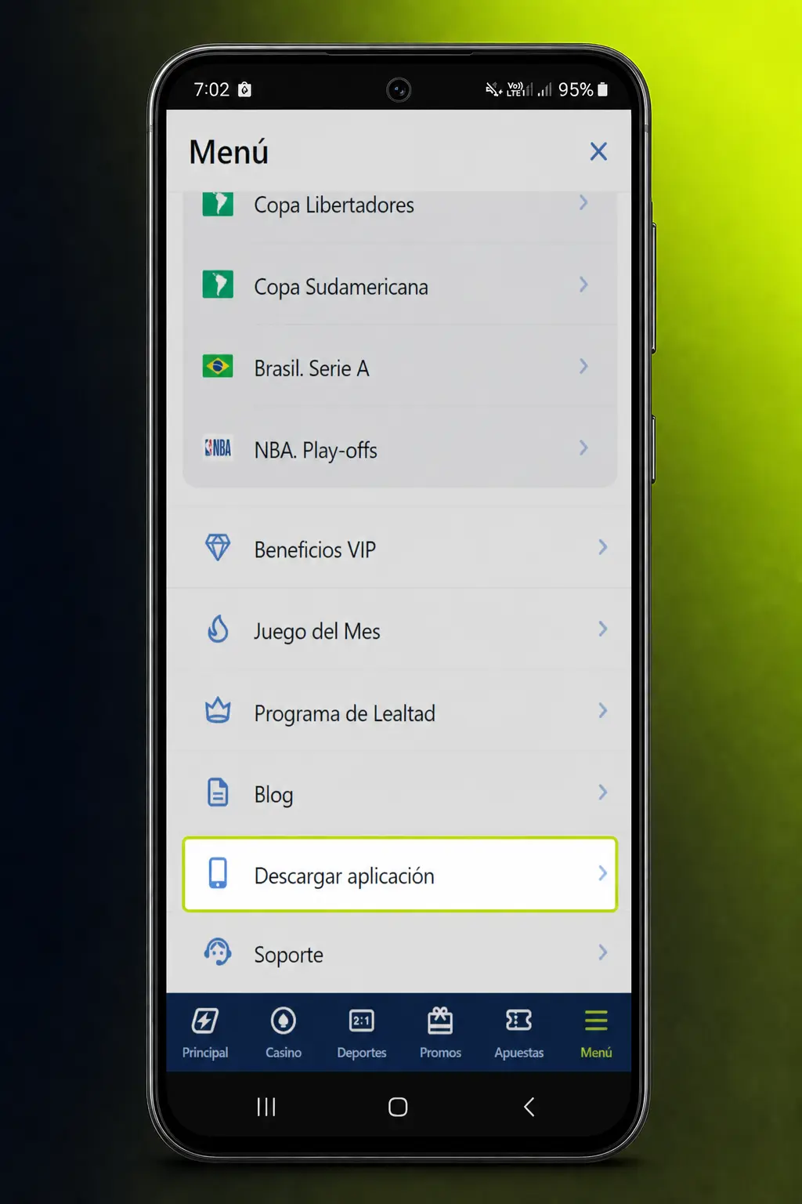Tap the phone icon for Descargar aplicación

coord(218,873)
